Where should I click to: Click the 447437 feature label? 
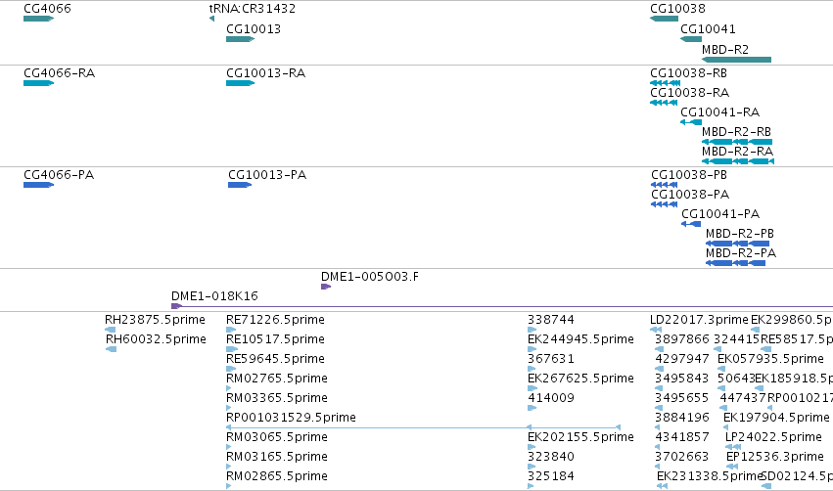[x=743, y=399]
